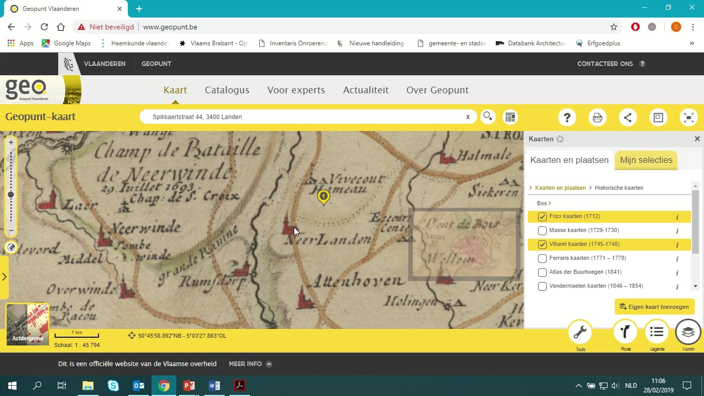Zoom out with minus button
704x396 pixels.
point(11,230)
